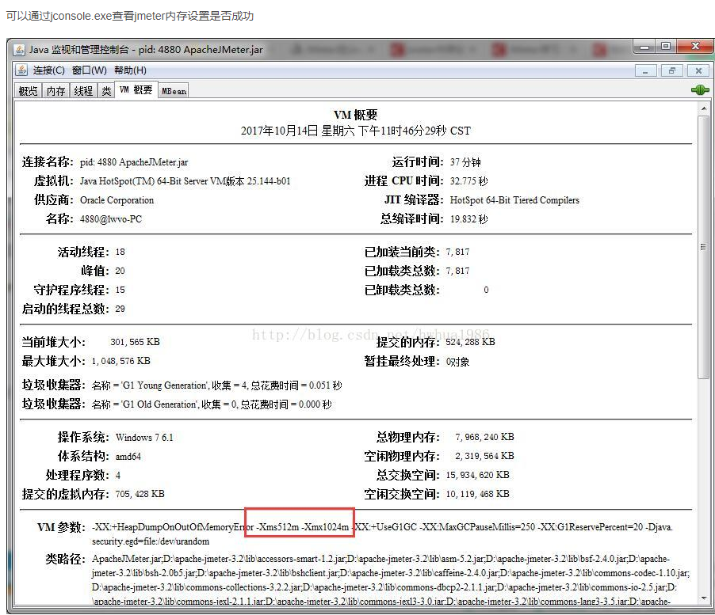The image size is (715, 615).
Task: Click the amd64 architecture value
Action: click(x=128, y=457)
